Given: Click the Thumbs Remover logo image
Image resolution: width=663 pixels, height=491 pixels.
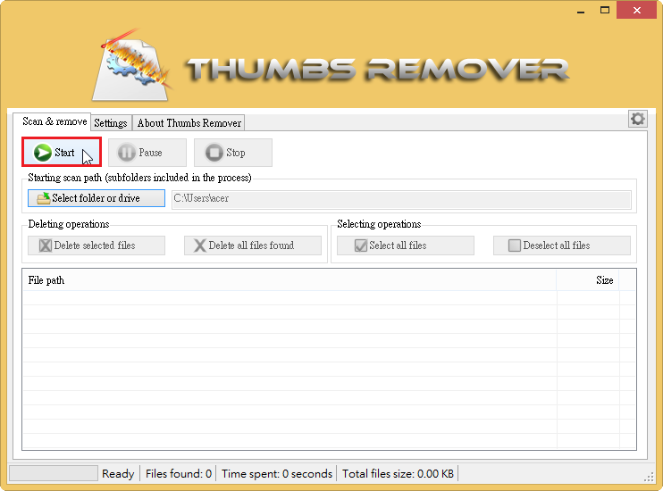Looking at the screenshot, I should 133,64.
